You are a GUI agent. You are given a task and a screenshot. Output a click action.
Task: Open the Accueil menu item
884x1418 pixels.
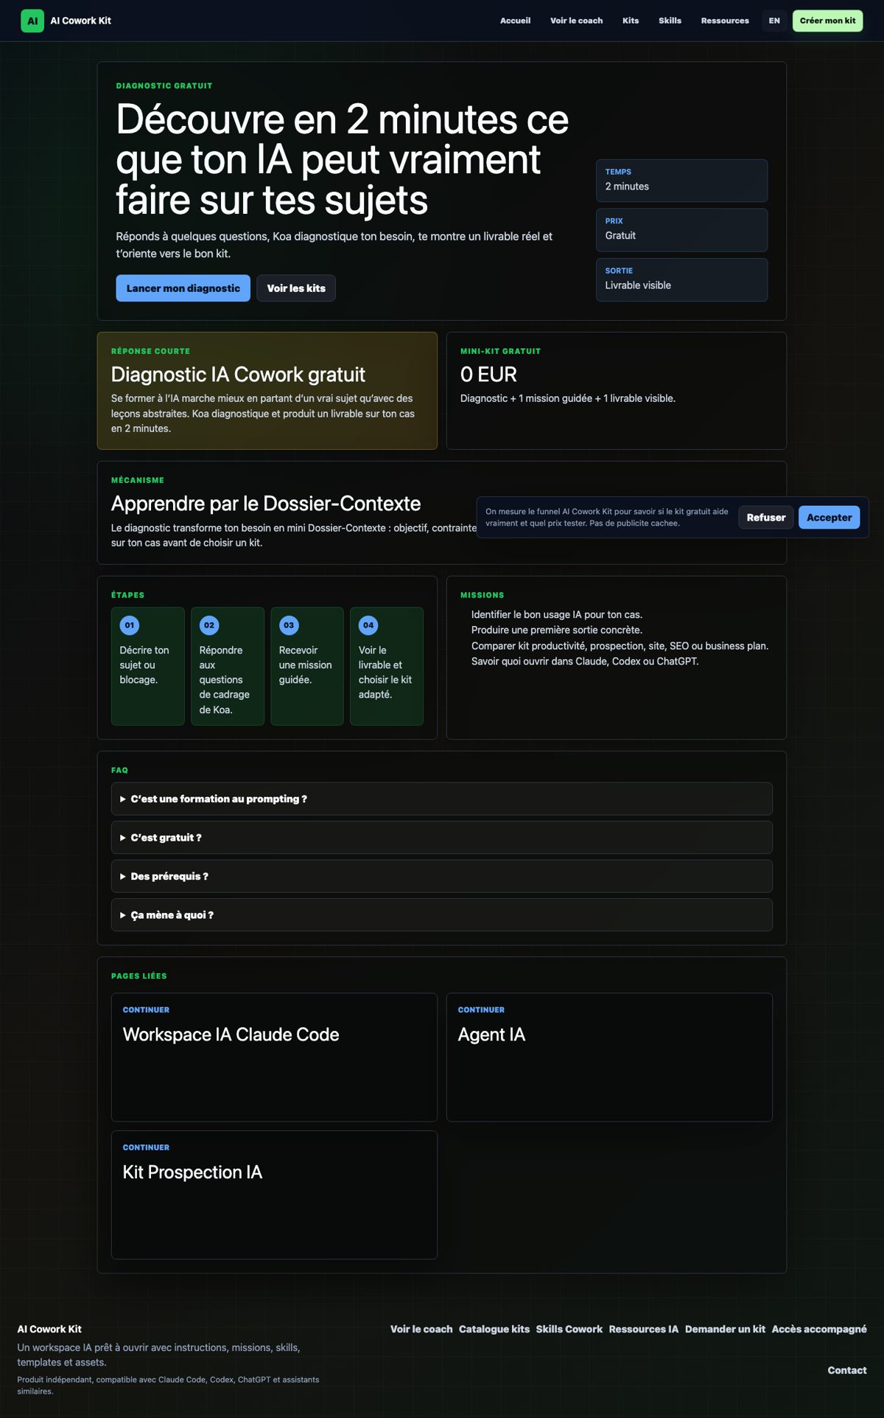coord(515,21)
